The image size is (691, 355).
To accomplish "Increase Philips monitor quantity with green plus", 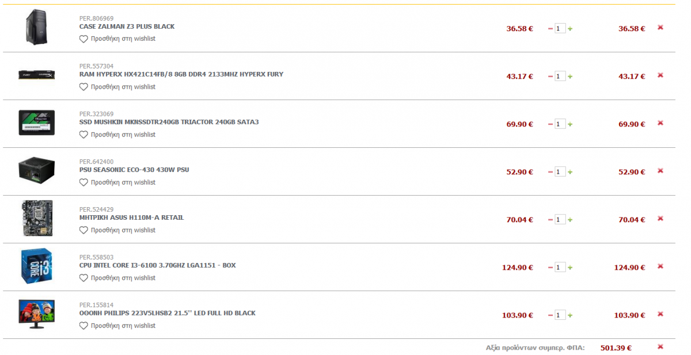I will coord(570,315).
